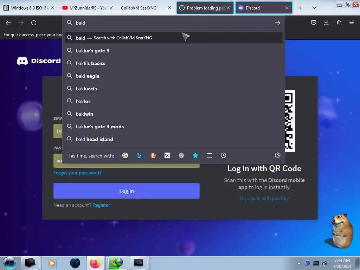Viewport: 360px width, 270px height.
Task: Search this time with Wikipedia icon
Action: pyautogui.click(x=167, y=156)
